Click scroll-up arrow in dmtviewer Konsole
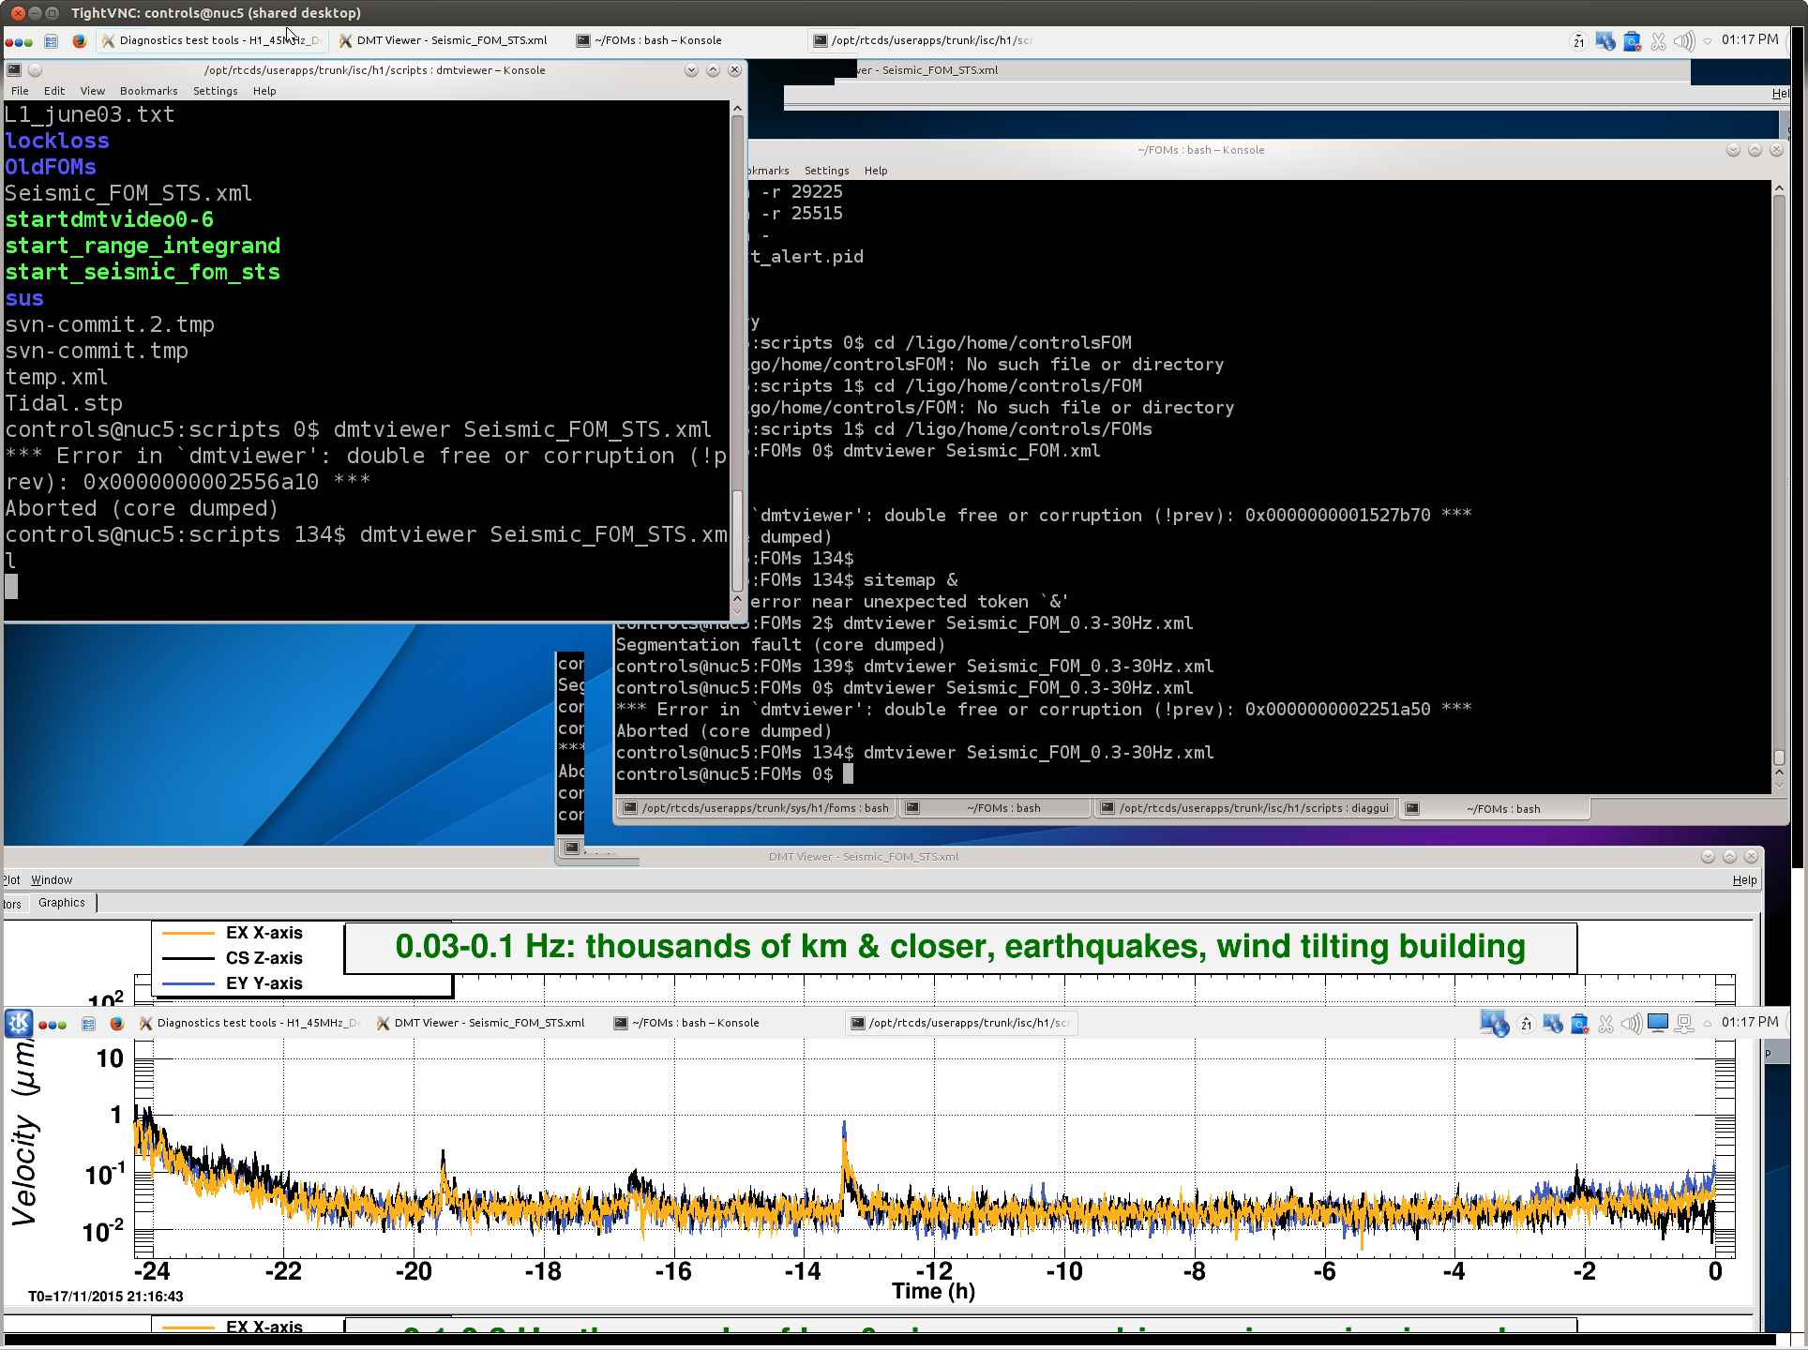 (737, 109)
